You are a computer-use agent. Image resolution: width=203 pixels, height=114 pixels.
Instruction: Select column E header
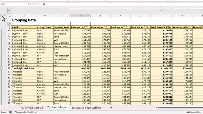click(x=101, y=16)
